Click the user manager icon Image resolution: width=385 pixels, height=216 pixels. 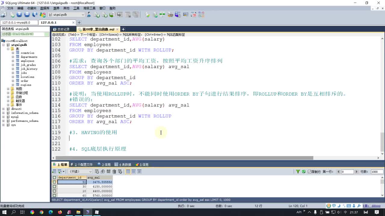pyautogui.click(x=89, y=14)
